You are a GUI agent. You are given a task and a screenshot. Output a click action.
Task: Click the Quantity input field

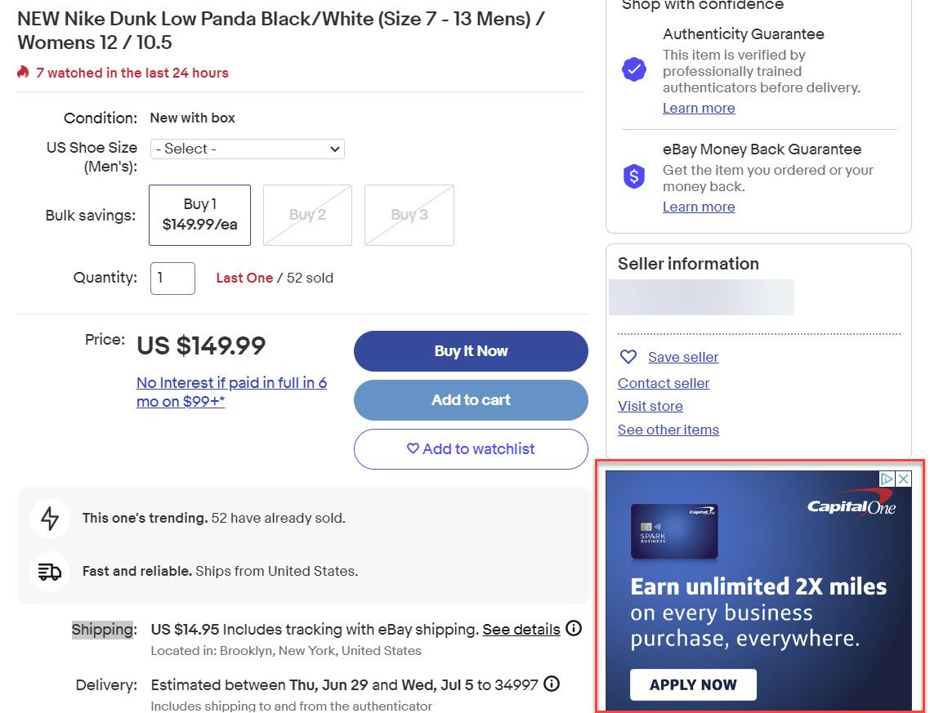click(x=172, y=279)
